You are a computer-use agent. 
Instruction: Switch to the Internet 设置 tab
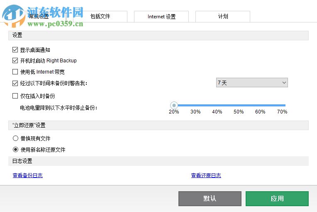pos(161,17)
